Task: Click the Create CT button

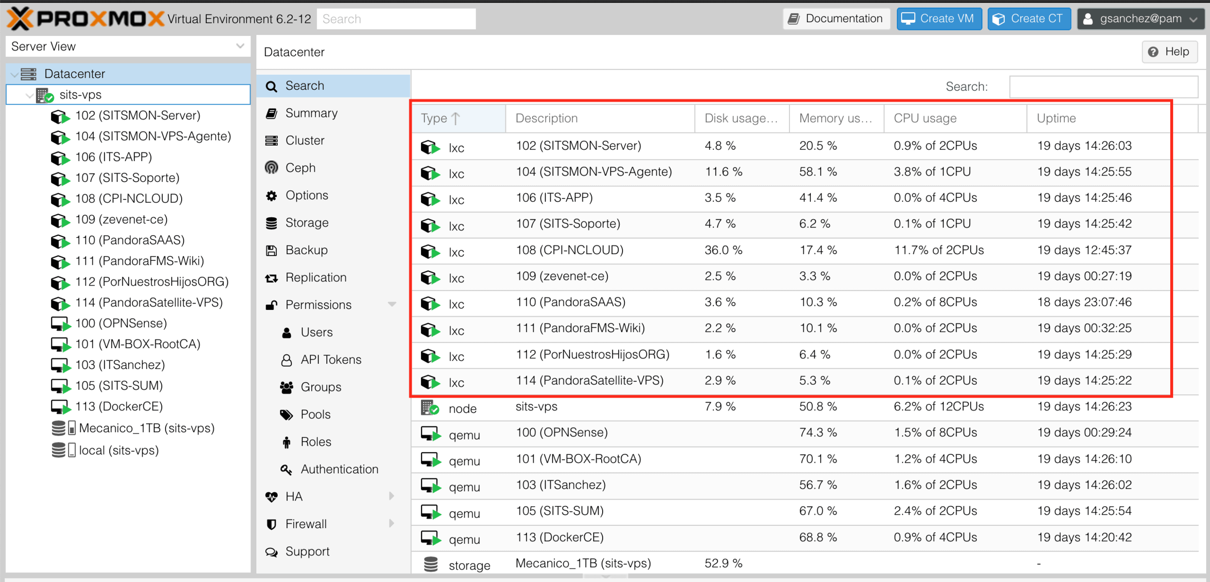Action: coord(1029,19)
